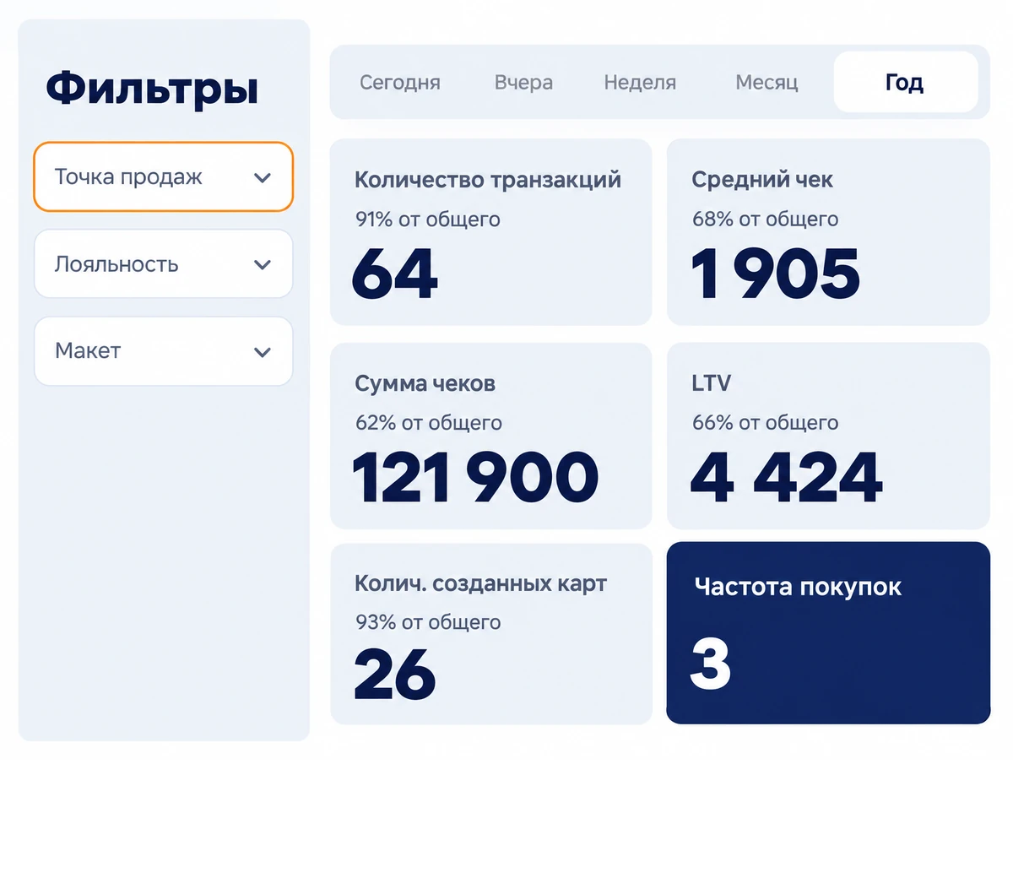Image resolution: width=1013 pixels, height=878 pixels.
Task: Click the value 64
Action: pos(394,274)
